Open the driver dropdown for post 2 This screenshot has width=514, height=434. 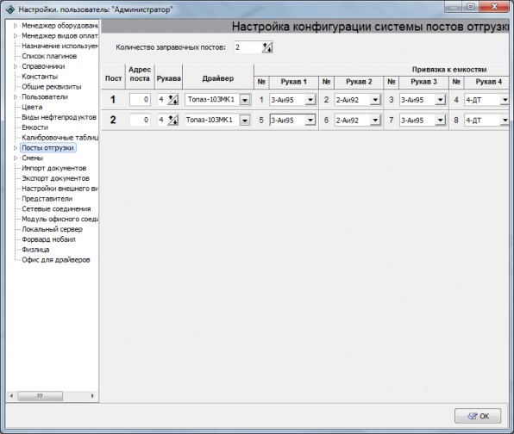point(245,120)
